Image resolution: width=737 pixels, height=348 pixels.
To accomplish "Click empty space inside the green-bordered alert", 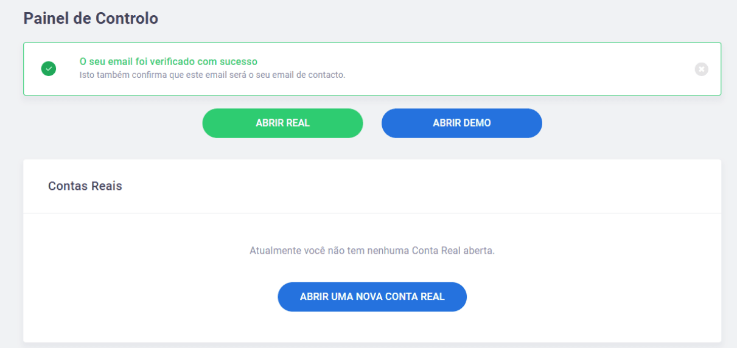I will tap(517, 69).
